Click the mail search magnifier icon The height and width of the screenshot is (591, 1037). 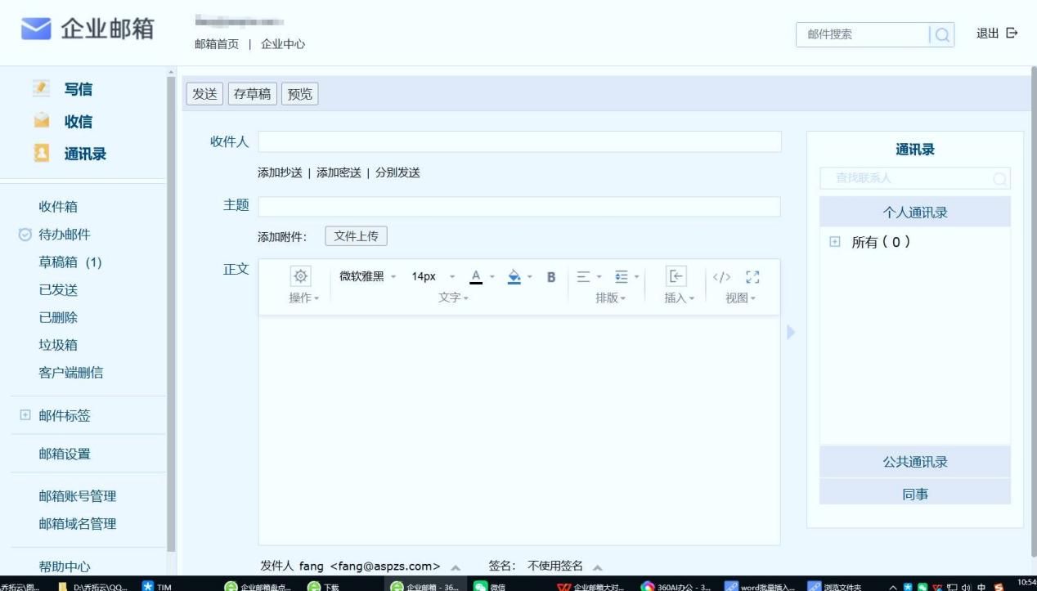coord(942,34)
